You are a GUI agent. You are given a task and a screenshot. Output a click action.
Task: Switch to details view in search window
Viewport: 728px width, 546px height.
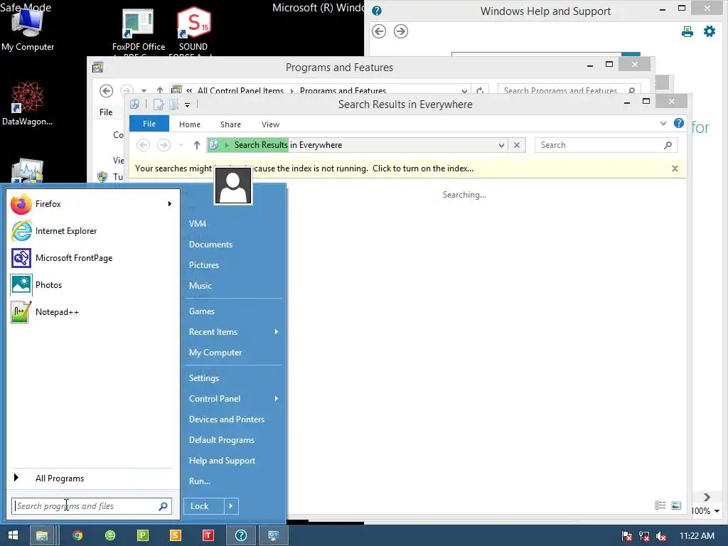(660, 505)
